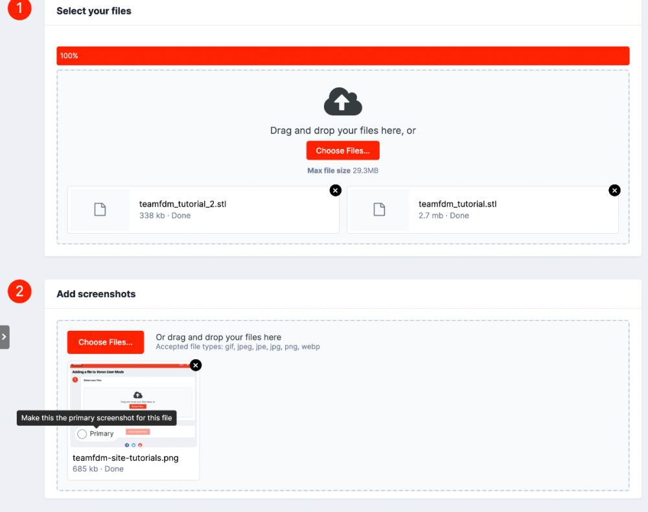Click the 100% upload progress bar
Image resolution: width=648 pixels, height=512 pixels.
tap(343, 56)
